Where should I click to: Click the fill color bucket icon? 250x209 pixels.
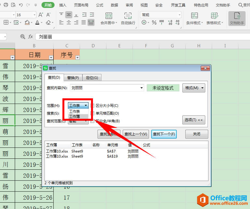(x=27, y=22)
